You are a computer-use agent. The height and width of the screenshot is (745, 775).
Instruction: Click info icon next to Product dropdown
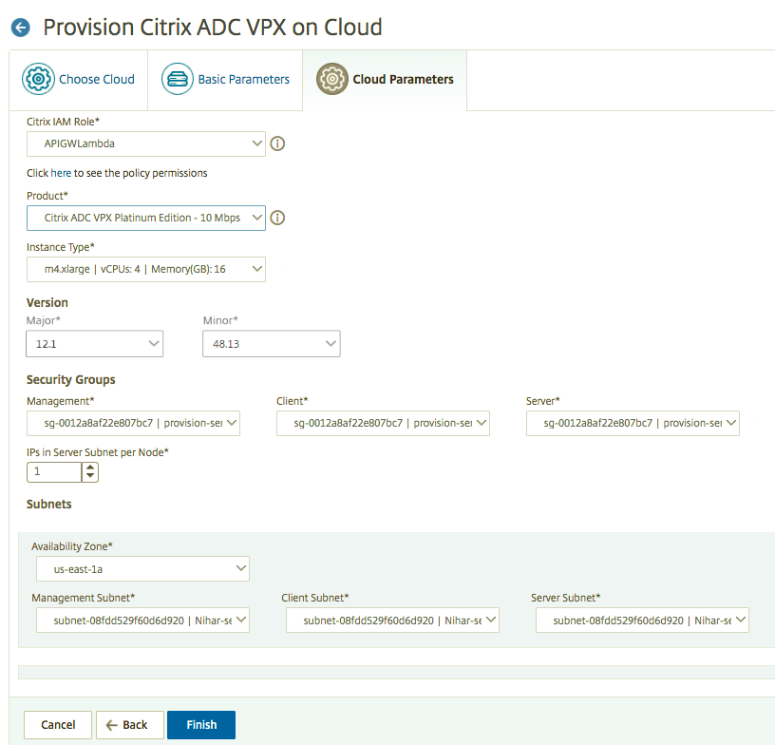[277, 218]
